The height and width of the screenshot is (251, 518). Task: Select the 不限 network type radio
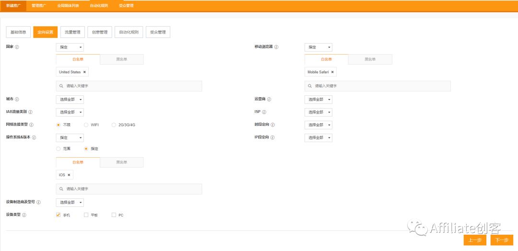tap(59, 125)
